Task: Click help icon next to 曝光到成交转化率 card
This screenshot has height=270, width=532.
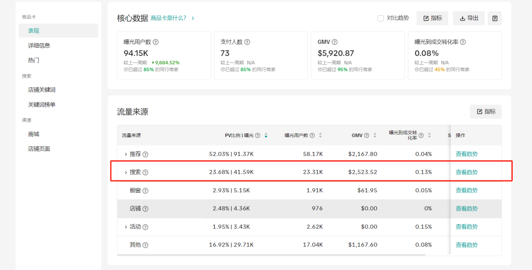Action: (x=463, y=42)
